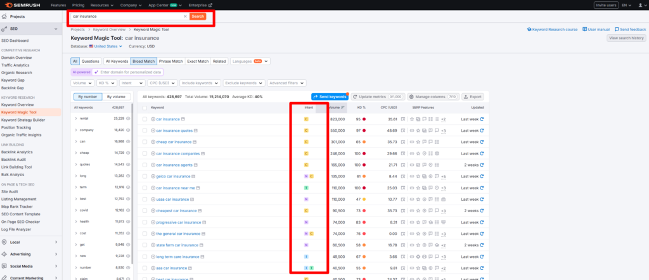Refresh metrics for geico car insurance row
The image size is (649, 280).
(x=482, y=176)
